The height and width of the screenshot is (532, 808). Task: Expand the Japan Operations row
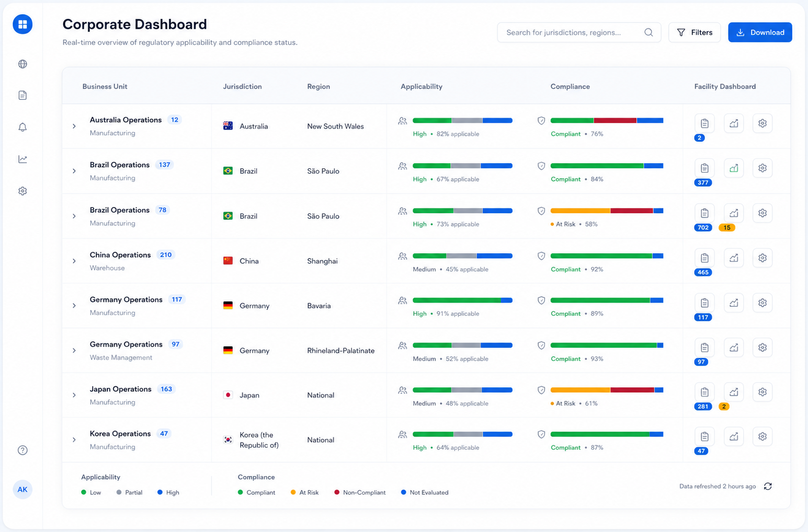[x=74, y=395]
